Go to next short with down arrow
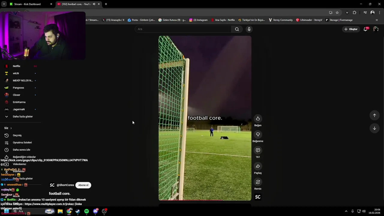The image size is (384, 216). [374, 128]
